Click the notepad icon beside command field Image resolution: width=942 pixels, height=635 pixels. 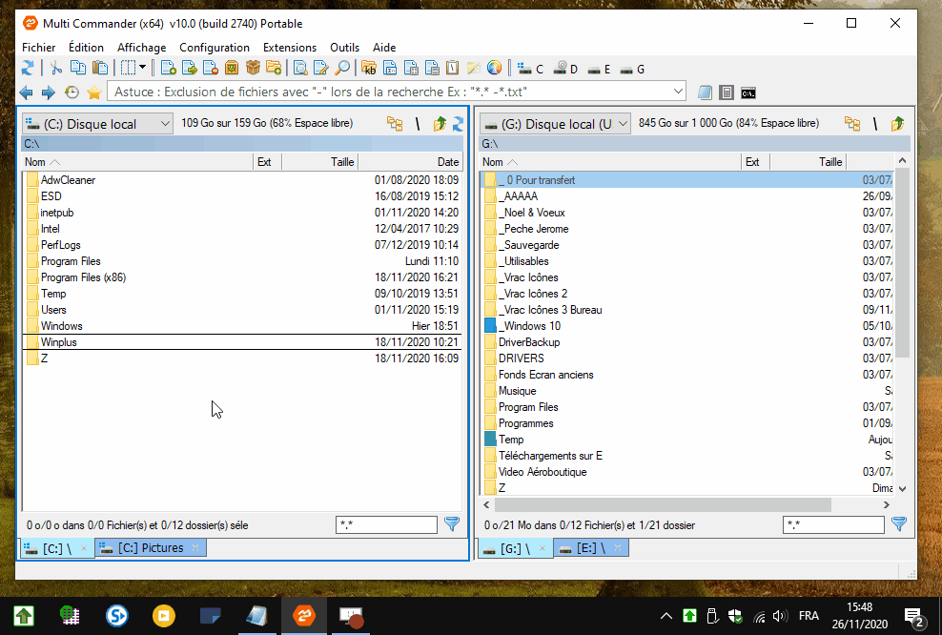(705, 92)
